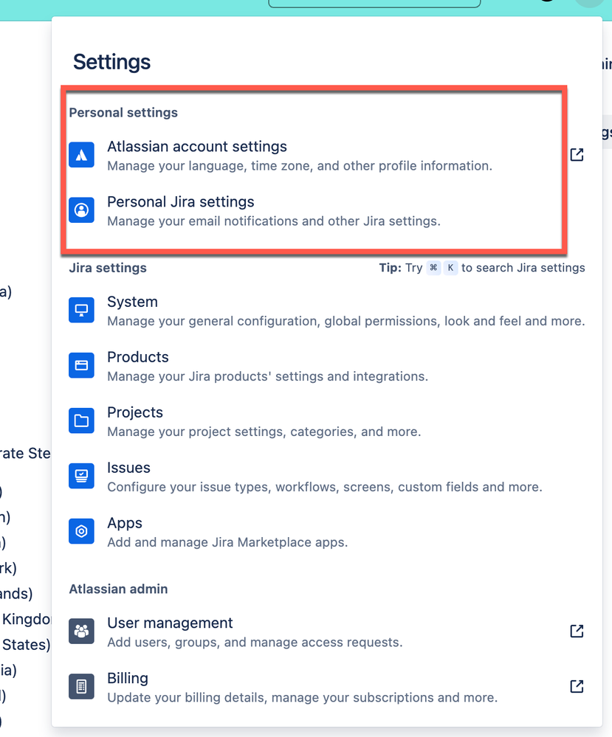This screenshot has height=737, width=612.
Task: Go to Products settings
Action: point(326,366)
